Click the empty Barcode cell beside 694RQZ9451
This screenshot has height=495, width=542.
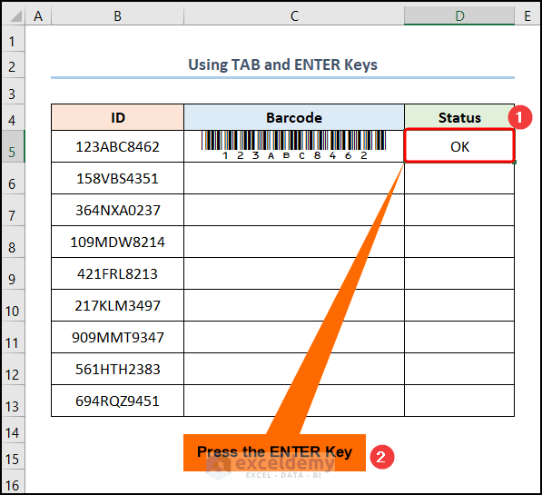[294, 401]
